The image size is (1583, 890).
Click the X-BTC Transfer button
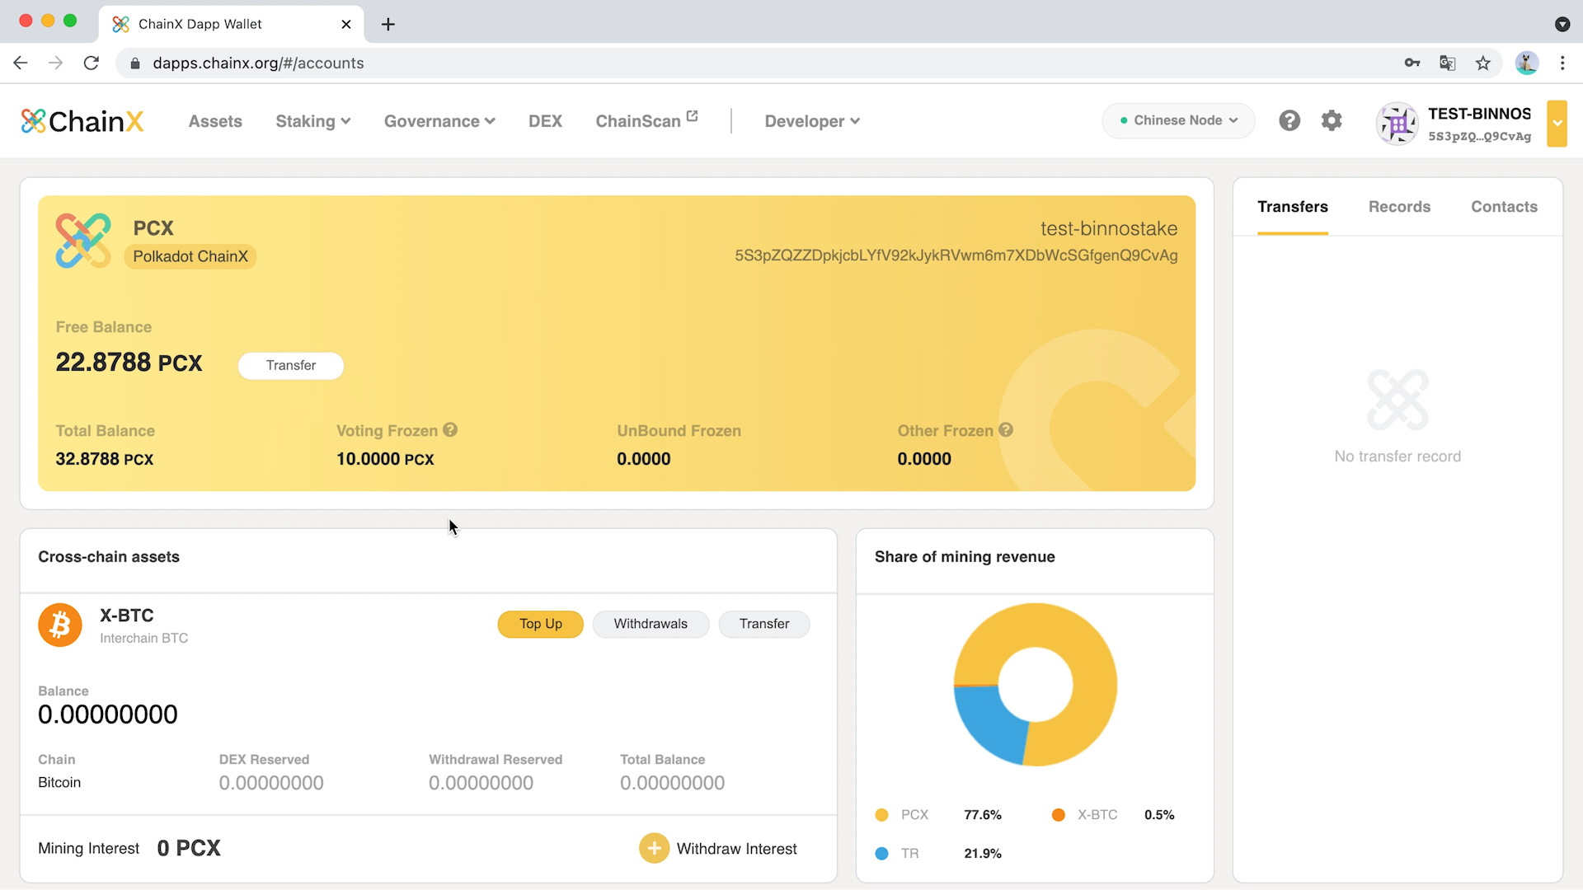764,624
